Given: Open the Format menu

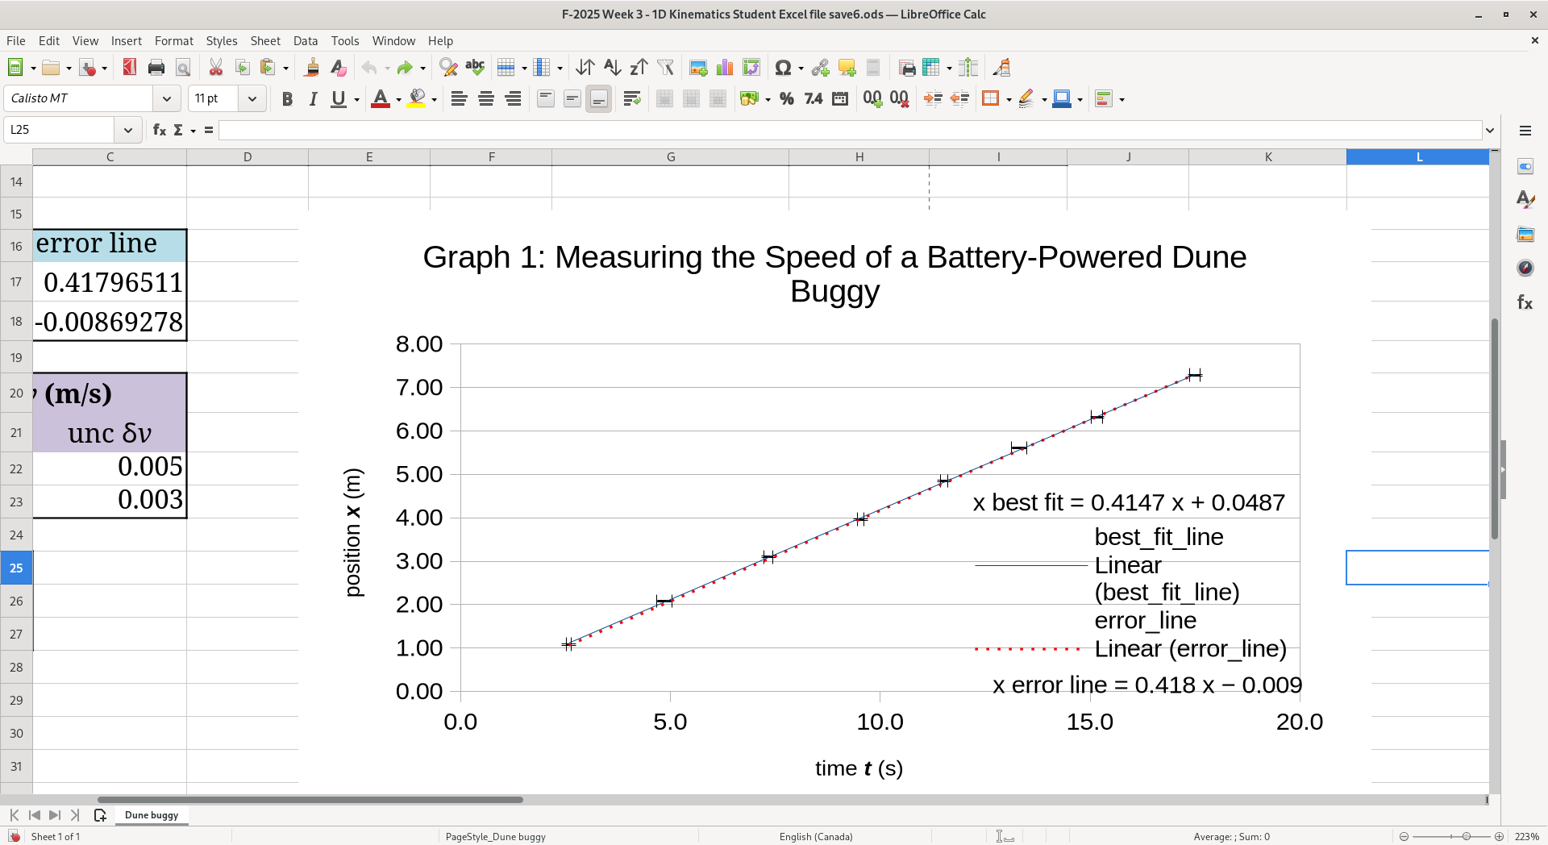Looking at the screenshot, I should [x=173, y=40].
